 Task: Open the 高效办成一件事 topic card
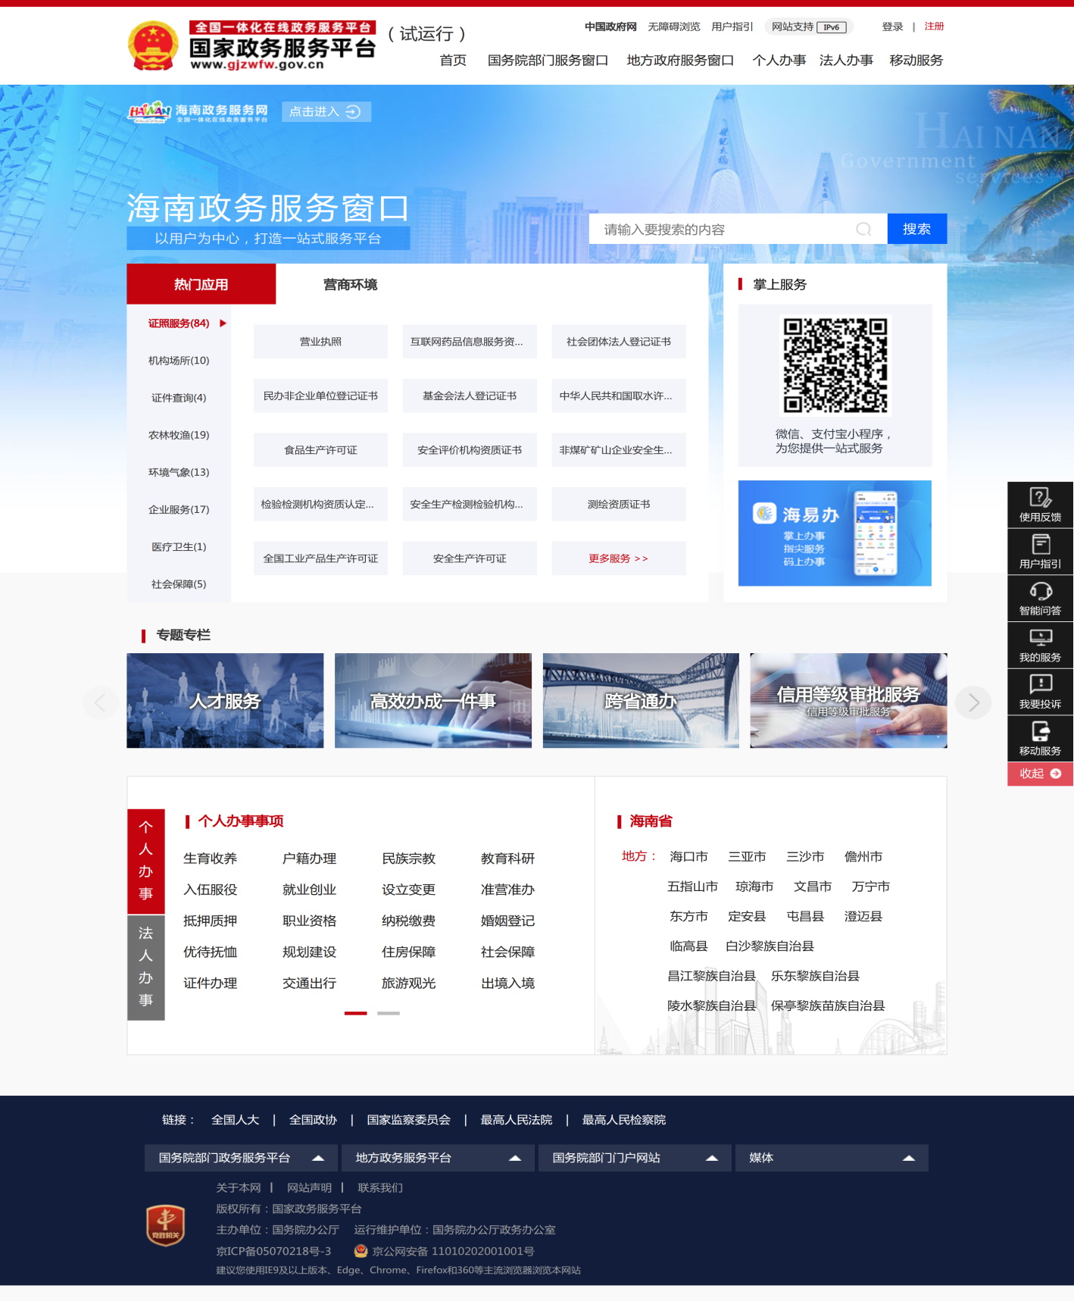pos(433,701)
